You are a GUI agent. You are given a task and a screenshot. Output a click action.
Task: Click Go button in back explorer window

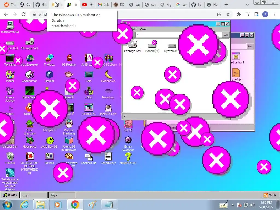point(250,46)
